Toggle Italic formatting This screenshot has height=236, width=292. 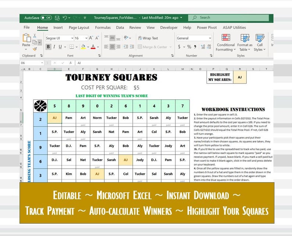(x=54, y=47)
